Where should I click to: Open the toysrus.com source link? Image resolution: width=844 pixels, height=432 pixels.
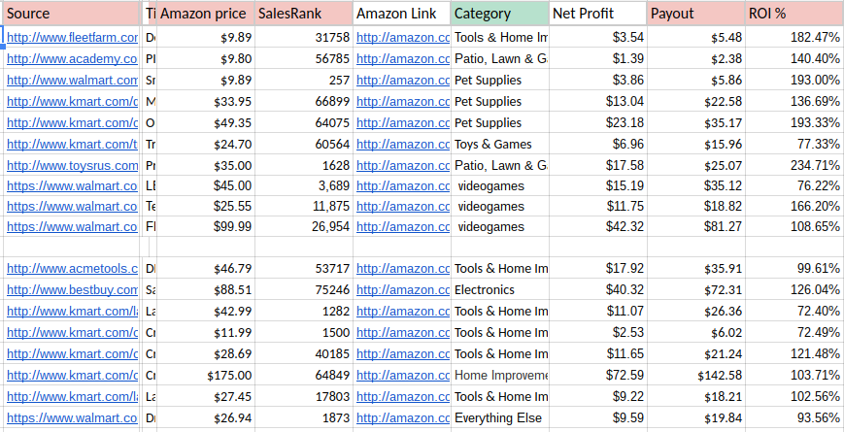[x=72, y=166]
